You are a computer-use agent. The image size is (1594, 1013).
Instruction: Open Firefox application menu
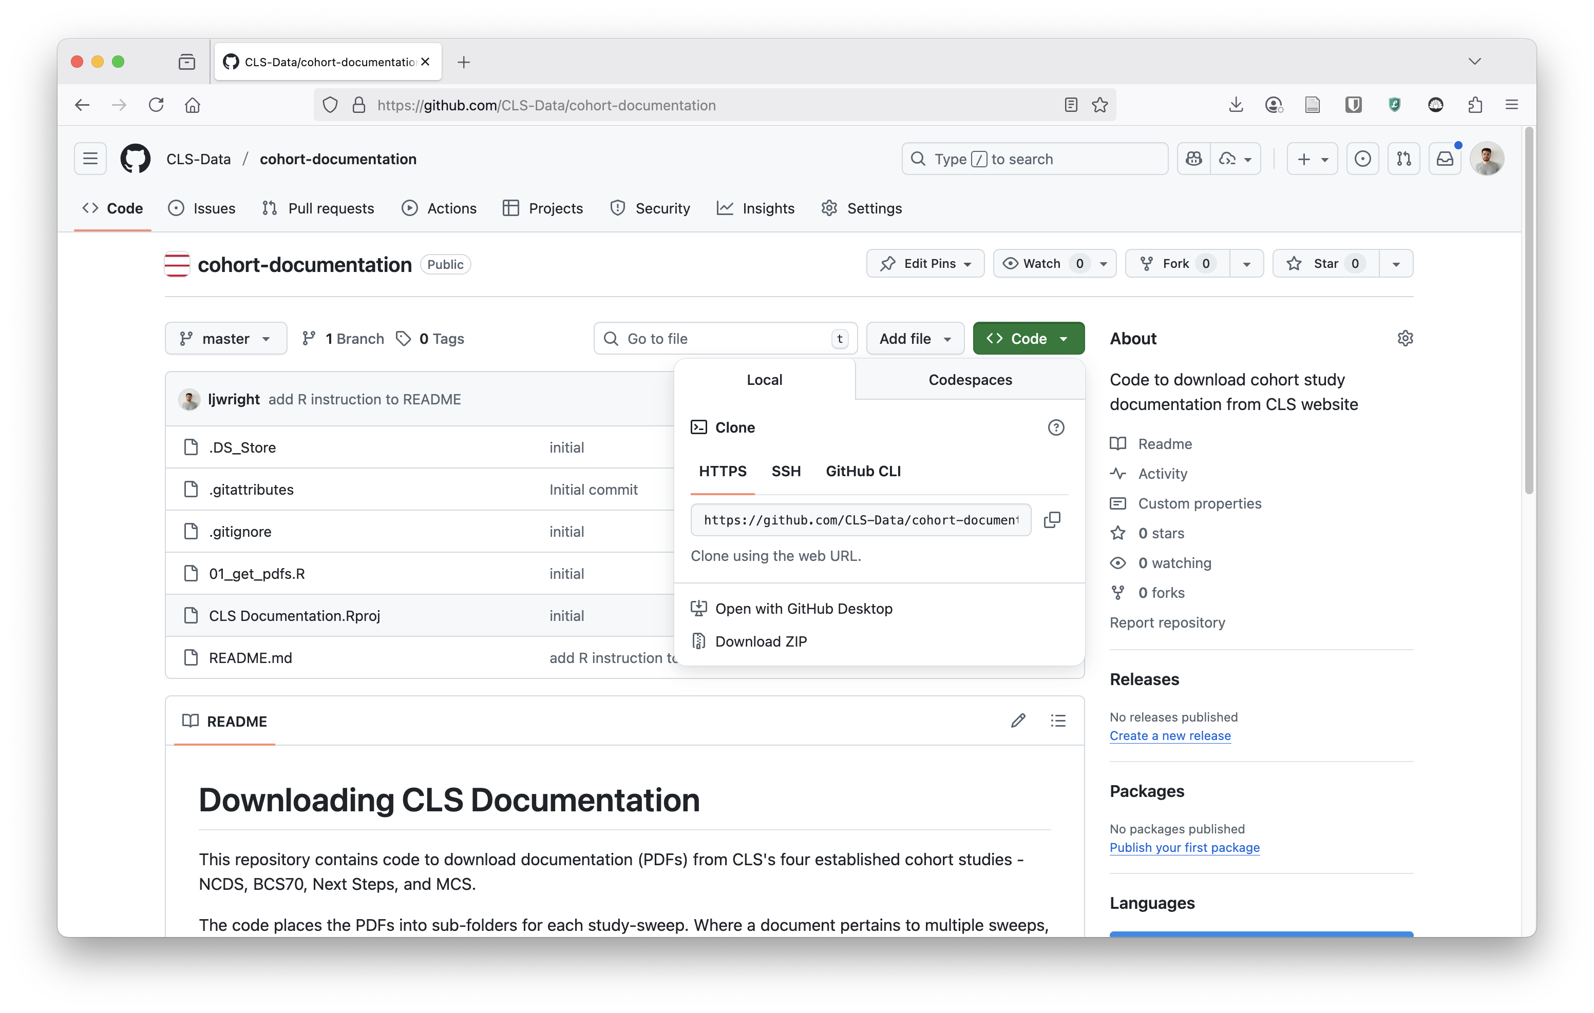[x=1511, y=105]
